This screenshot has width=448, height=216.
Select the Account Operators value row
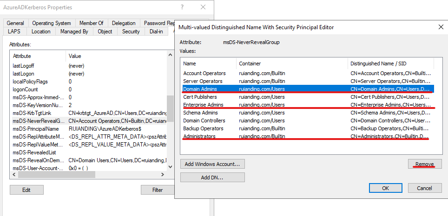pos(307,73)
